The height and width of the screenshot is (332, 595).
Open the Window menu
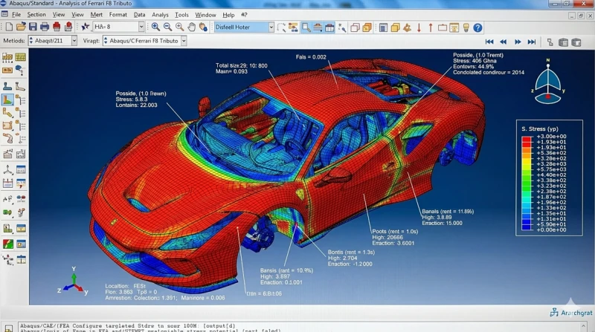[205, 14]
